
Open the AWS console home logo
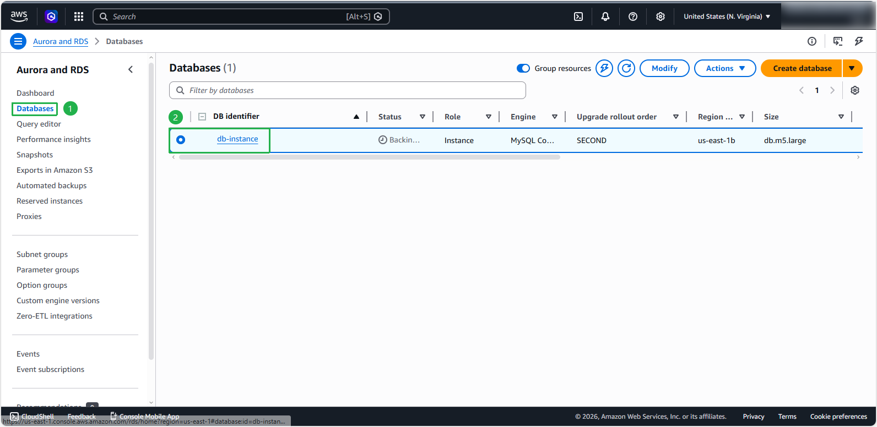coord(19,17)
